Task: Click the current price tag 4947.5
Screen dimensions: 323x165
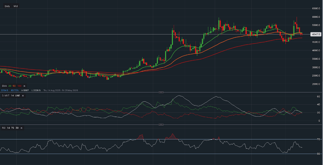Action: (x=315, y=34)
